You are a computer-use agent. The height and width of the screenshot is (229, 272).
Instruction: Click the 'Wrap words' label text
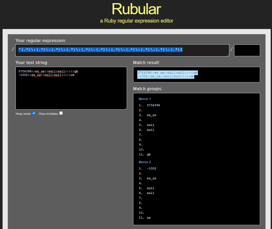23,114
